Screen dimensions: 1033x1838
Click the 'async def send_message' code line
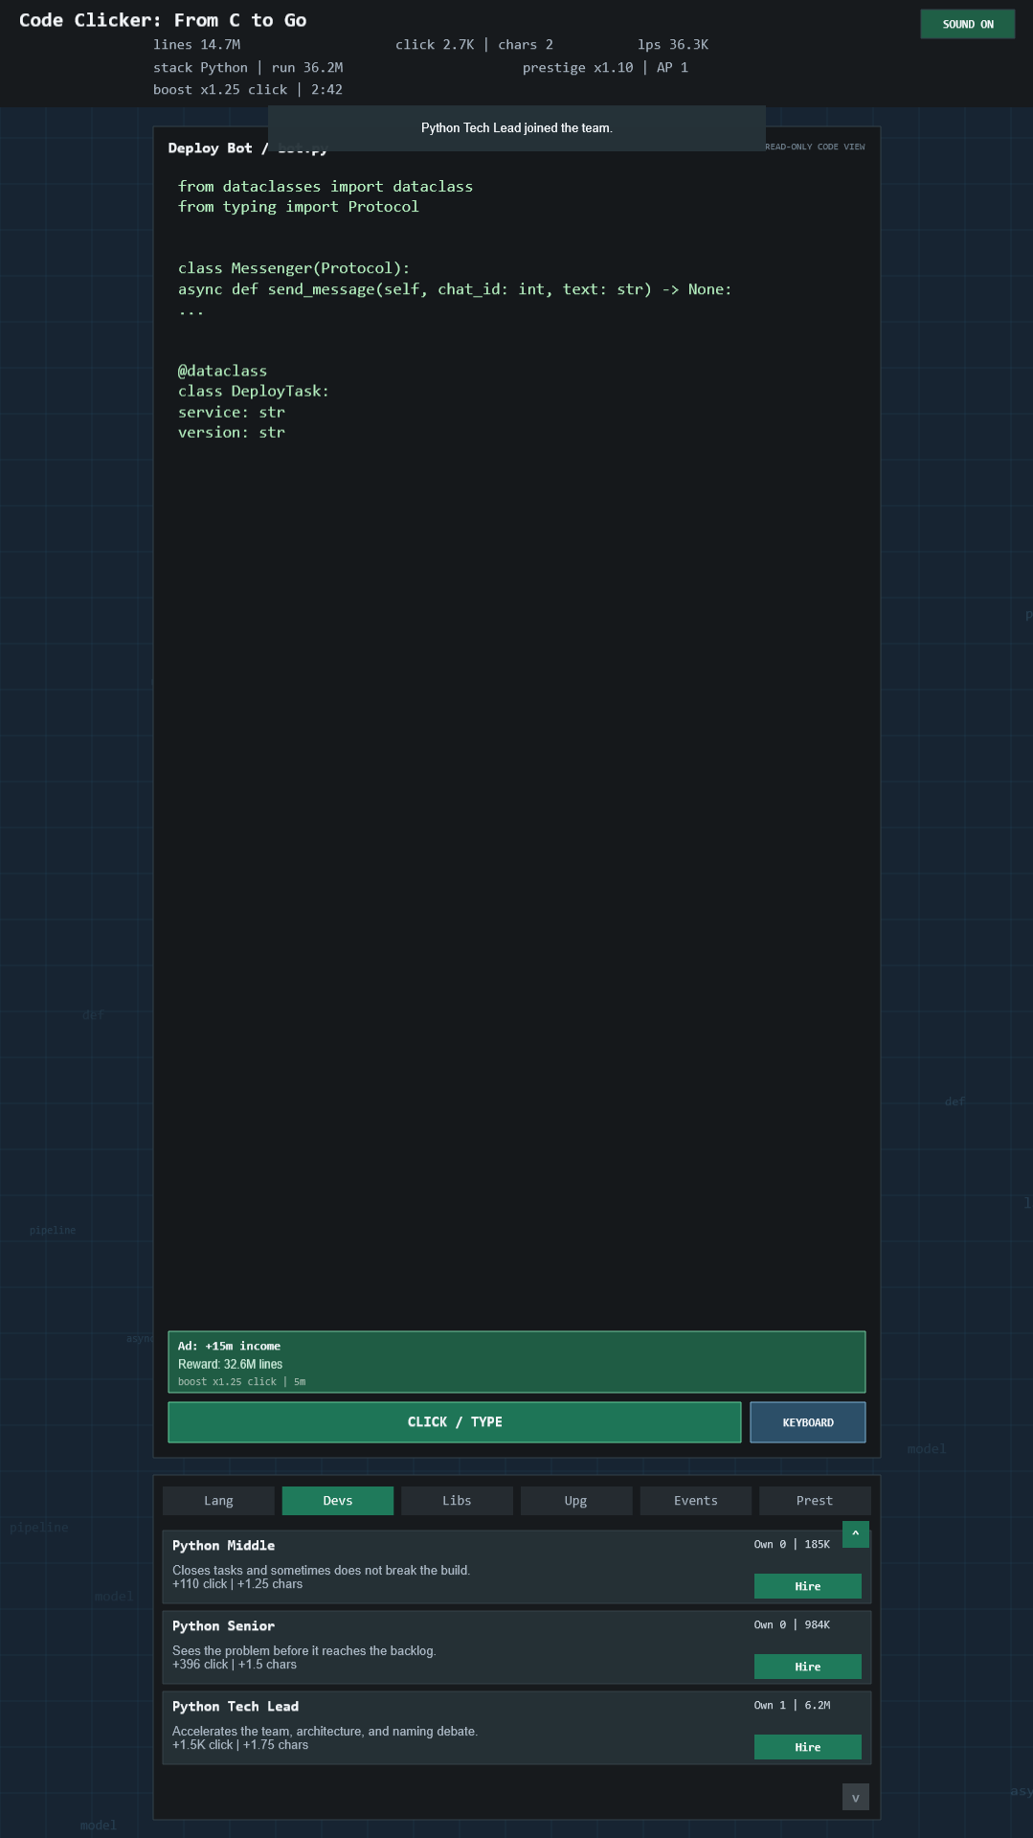pos(455,289)
